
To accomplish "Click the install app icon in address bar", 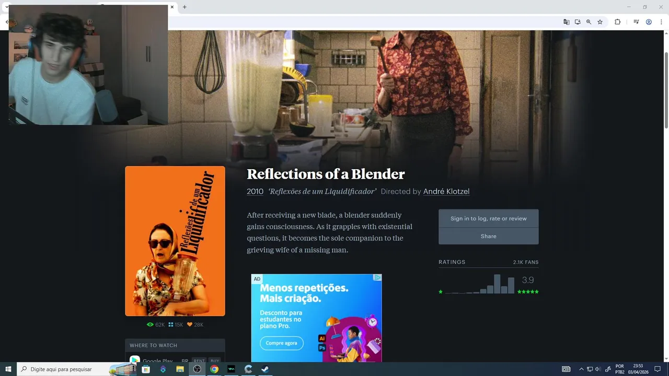I will point(578,22).
